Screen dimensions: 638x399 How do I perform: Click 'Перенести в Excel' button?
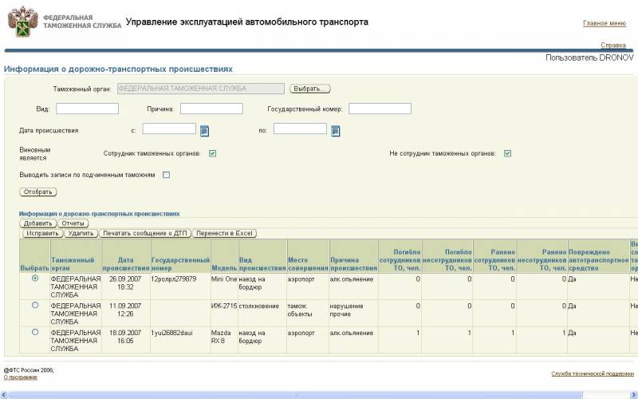click(224, 233)
